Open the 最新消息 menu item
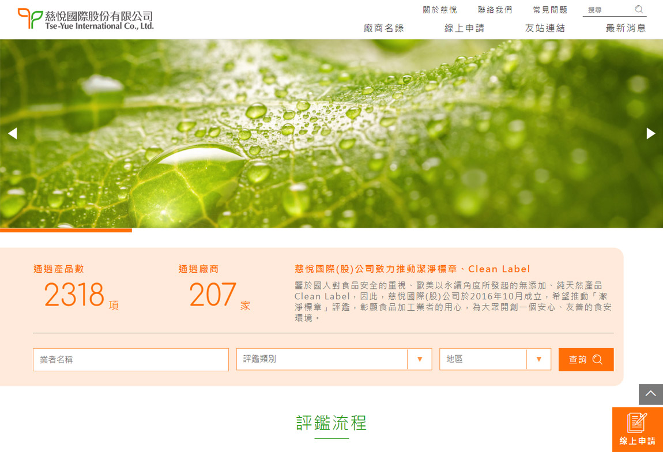The width and height of the screenshot is (663, 452). coord(626,28)
